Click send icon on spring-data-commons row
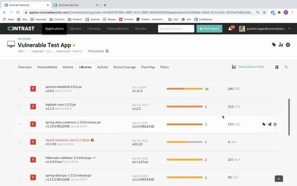Image resolution: width=297 pixels, height=186 pixels. click(x=269, y=124)
